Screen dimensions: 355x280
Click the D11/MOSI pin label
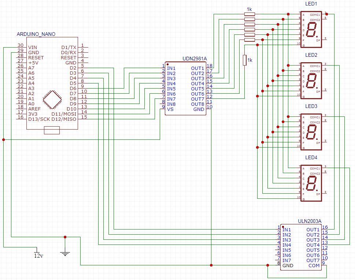[x=64, y=114]
